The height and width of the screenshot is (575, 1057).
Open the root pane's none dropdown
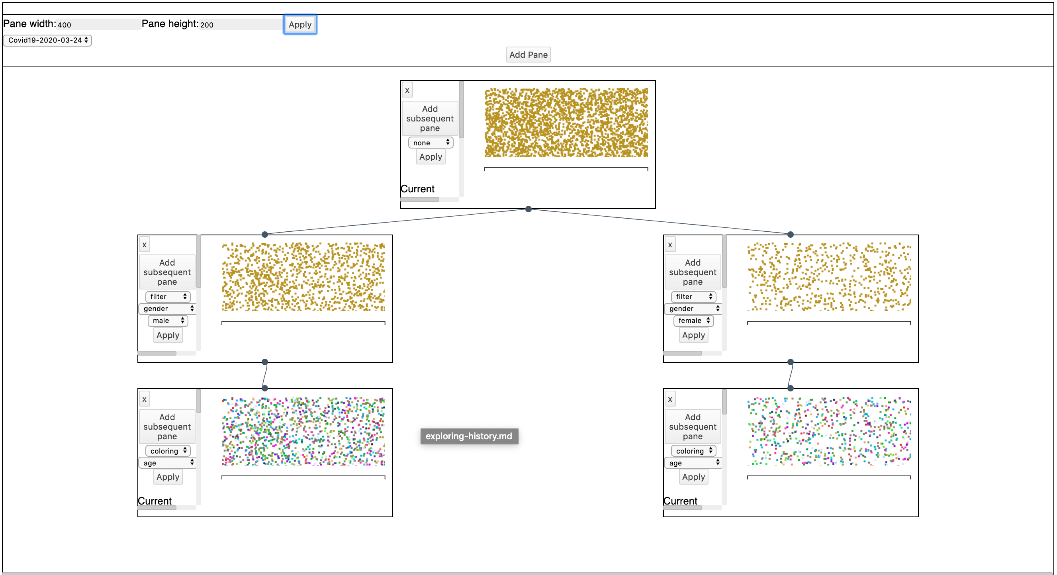pos(431,143)
